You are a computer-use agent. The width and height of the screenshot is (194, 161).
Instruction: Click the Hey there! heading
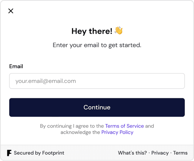92,31
